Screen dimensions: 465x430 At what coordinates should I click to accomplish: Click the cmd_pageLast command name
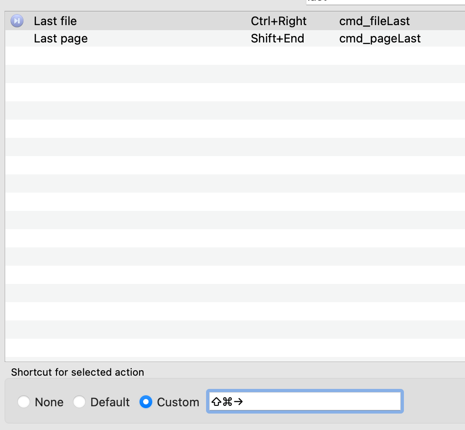[380, 39]
